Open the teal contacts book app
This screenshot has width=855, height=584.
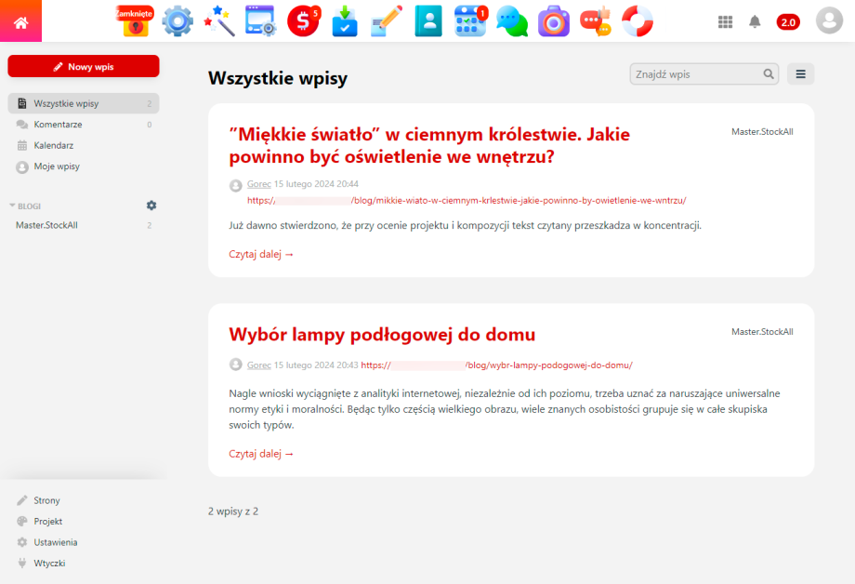[x=428, y=20]
